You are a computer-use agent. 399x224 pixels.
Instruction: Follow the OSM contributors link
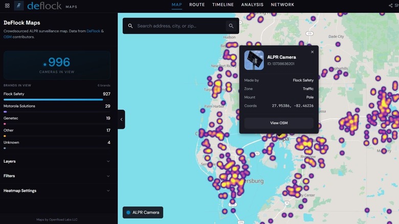click(7, 37)
